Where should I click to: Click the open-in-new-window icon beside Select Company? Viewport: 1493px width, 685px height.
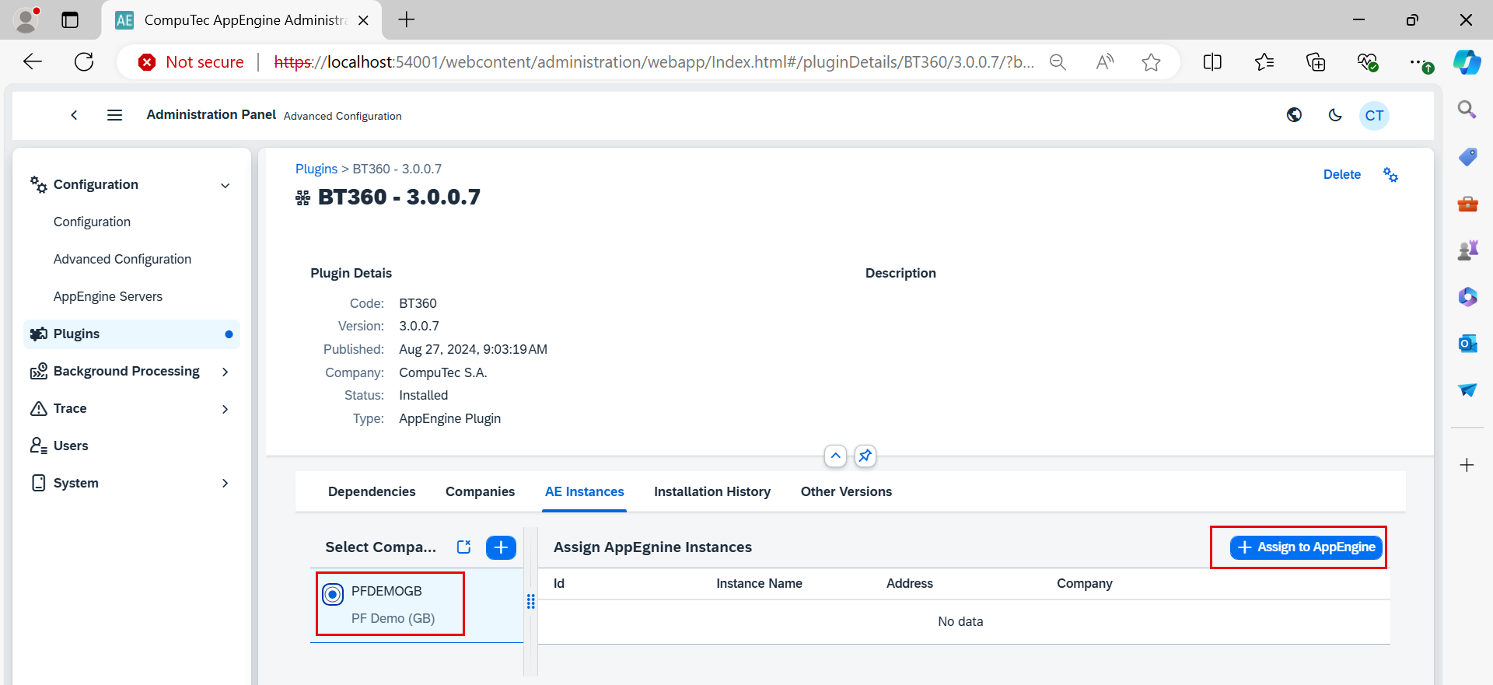[464, 547]
